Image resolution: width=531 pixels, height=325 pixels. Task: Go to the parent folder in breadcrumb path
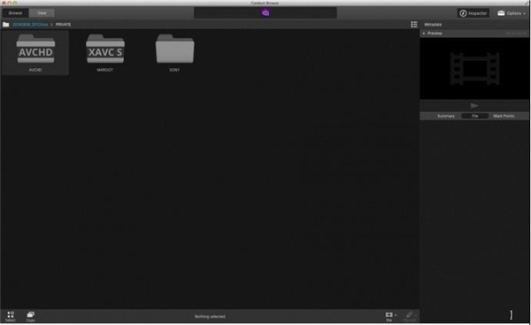point(30,25)
